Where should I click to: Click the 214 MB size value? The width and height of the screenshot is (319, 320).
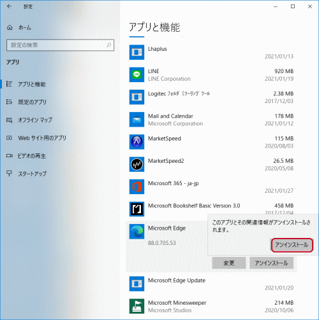pyautogui.click(x=284, y=303)
